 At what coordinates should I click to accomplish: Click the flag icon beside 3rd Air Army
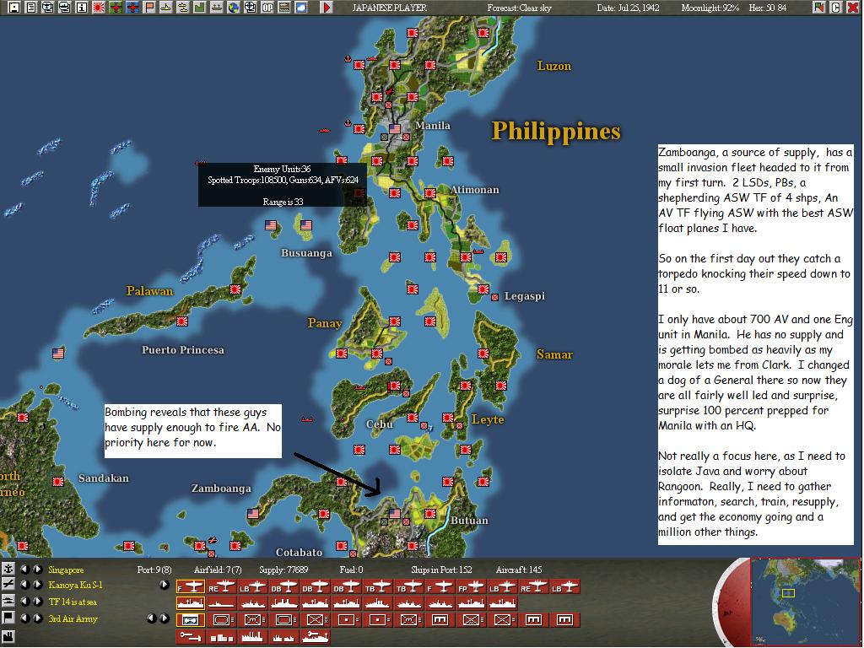[8, 618]
